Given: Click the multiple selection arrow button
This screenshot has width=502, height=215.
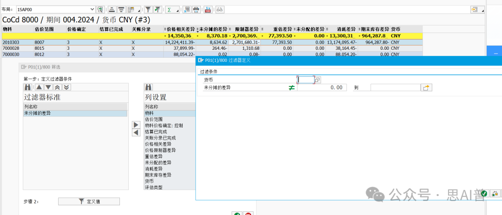Looking at the screenshot, I should point(426,87).
